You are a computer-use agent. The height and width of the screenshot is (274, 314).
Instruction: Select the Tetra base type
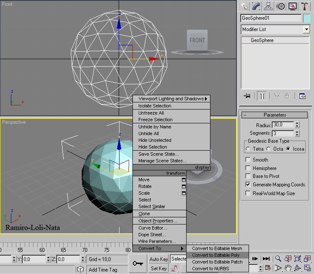click(x=248, y=149)
